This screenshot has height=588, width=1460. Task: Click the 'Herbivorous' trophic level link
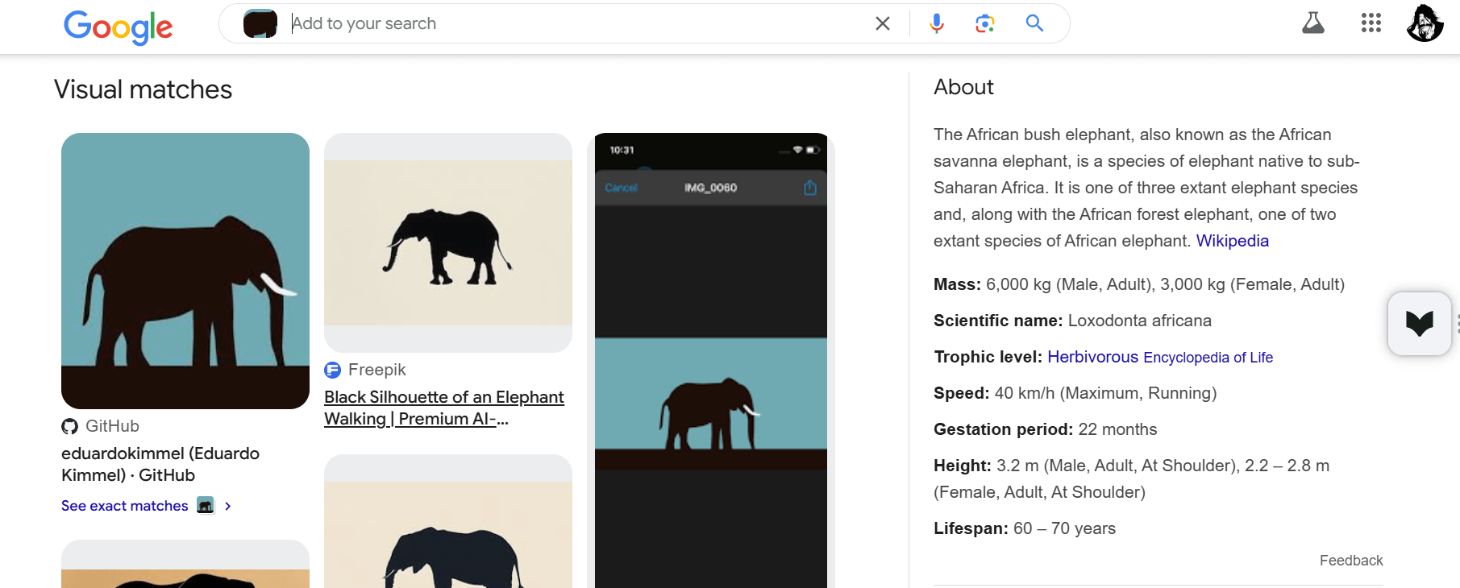pyautogui.click(x=1092, y=357)
